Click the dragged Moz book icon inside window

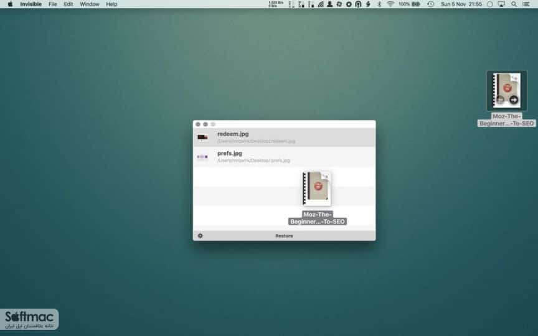pyautogui.click(x=317, y=189)
